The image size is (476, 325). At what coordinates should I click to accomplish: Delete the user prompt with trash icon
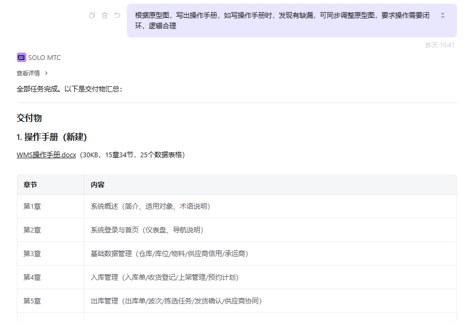pos(105,16)
